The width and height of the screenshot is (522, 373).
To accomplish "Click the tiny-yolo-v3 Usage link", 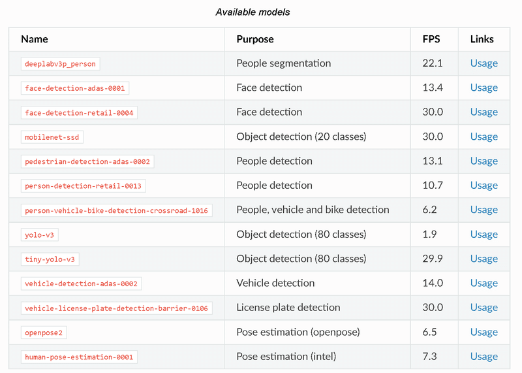I will [484, 259].
